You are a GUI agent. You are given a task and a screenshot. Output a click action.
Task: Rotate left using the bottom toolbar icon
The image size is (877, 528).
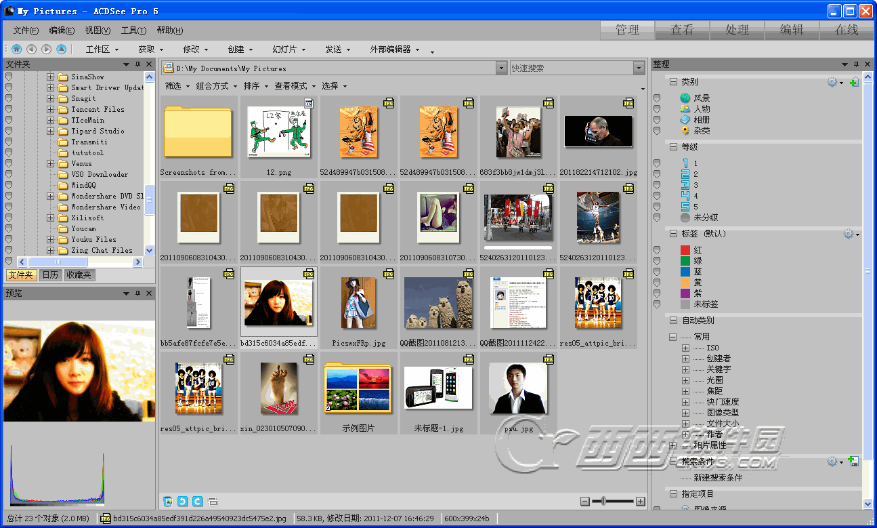pos(183,502)
